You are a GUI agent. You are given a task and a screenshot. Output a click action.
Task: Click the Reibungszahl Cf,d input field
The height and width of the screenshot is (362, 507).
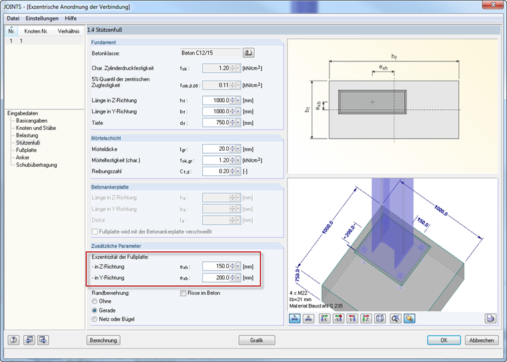coord(216,171)
